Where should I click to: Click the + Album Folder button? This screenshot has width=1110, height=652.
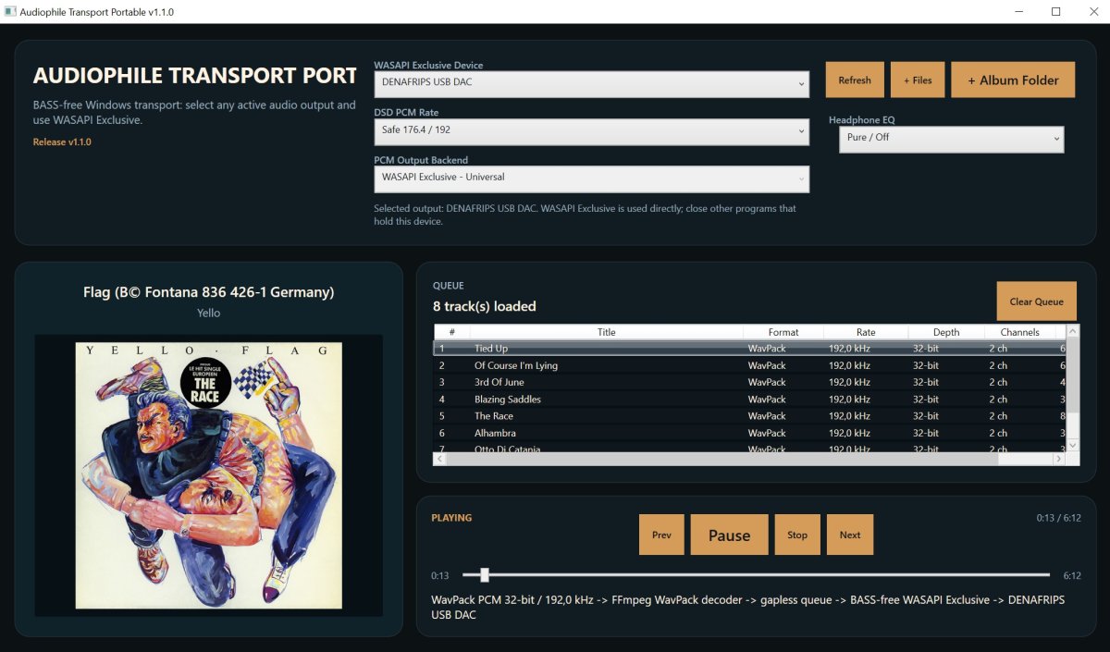(x=1013, y=80)
